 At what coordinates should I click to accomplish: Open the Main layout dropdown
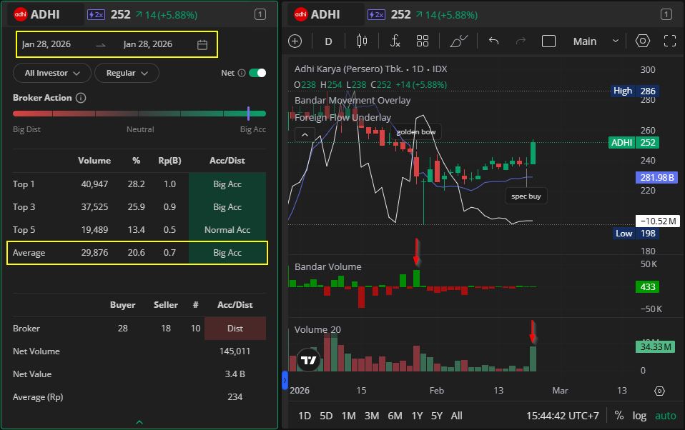[x=596, y=41]
